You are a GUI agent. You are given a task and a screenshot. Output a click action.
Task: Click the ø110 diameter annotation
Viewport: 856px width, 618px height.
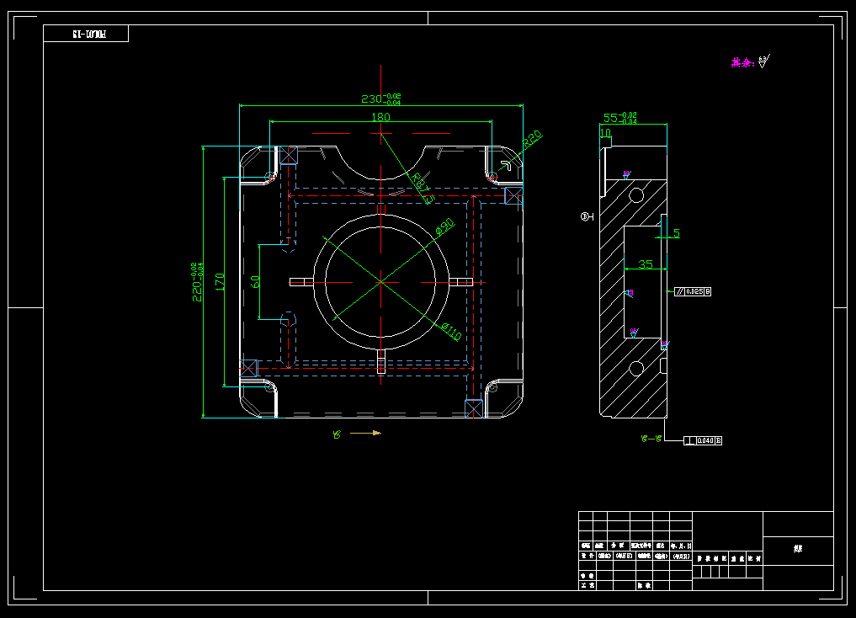tap(451, 331)
